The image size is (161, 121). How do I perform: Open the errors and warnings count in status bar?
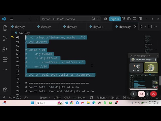tap(15, 98)
